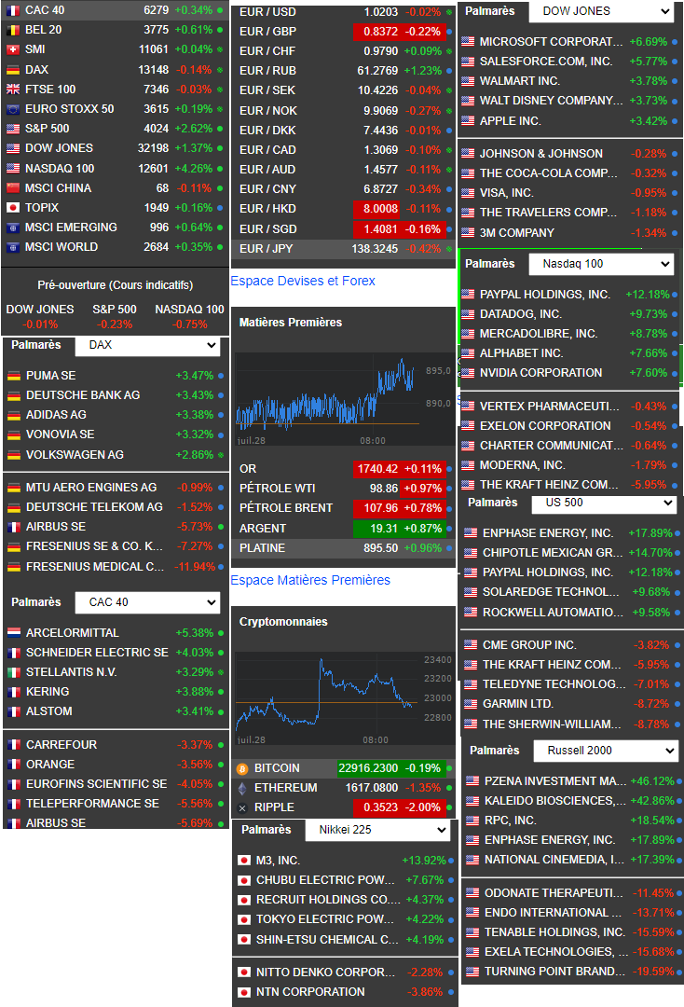Open the Russell 2000 Palmarès dropdown

click(x=606, y=751)
